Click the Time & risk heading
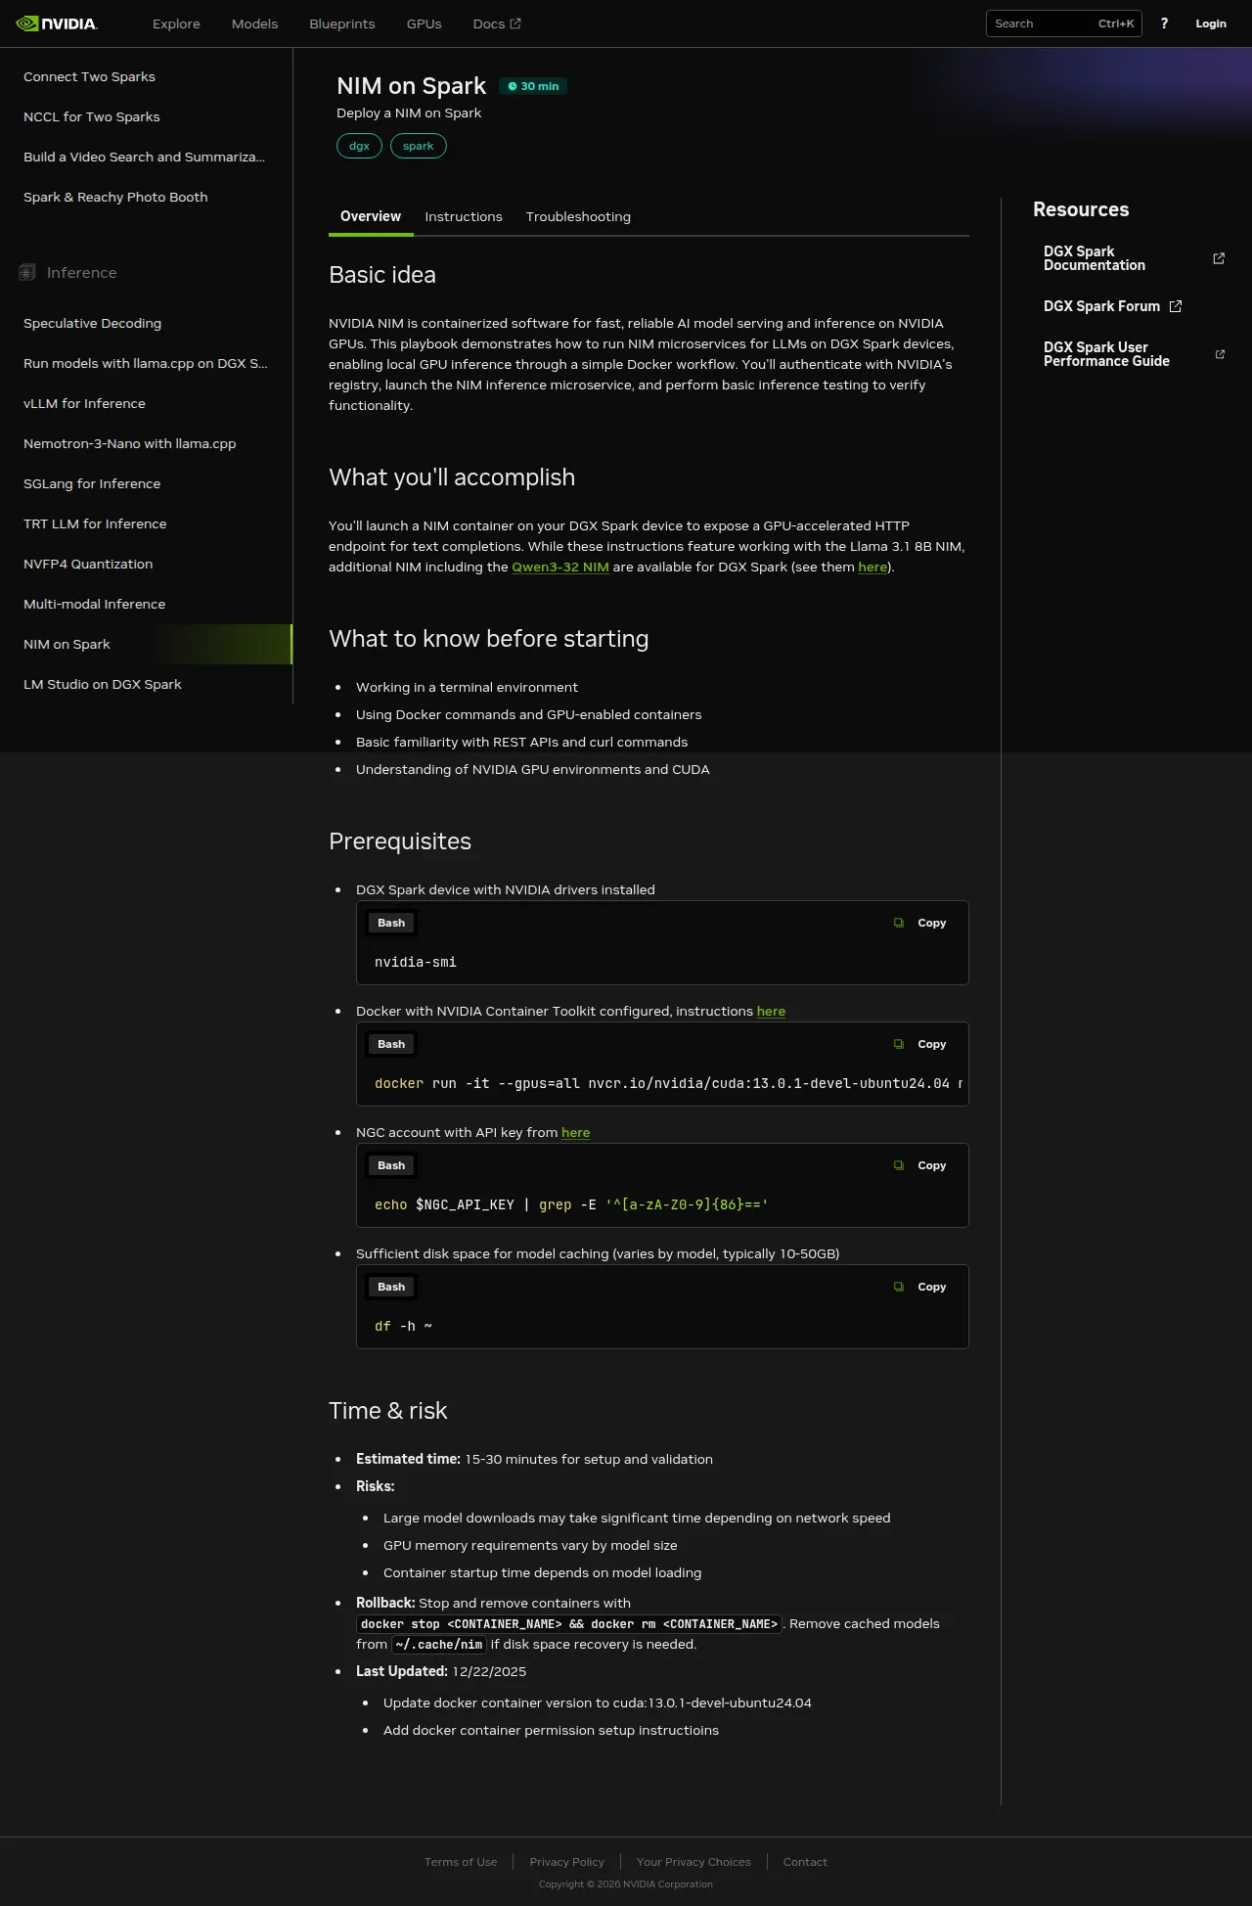 coord(388,1411)
